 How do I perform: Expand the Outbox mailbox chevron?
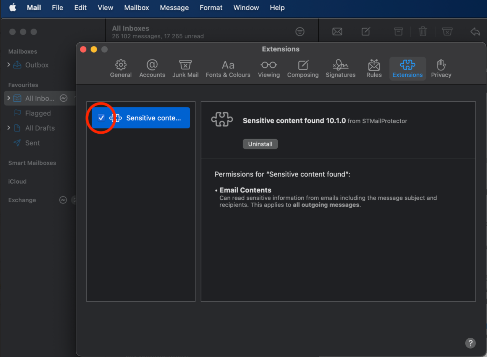point(8,65)
